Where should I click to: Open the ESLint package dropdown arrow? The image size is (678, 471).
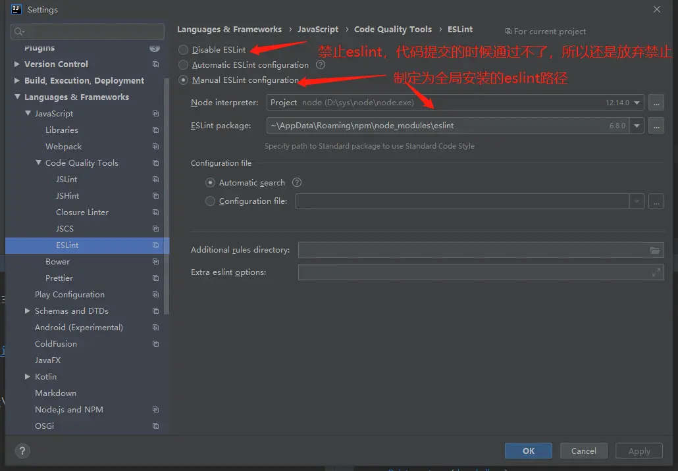pos(637,126)
